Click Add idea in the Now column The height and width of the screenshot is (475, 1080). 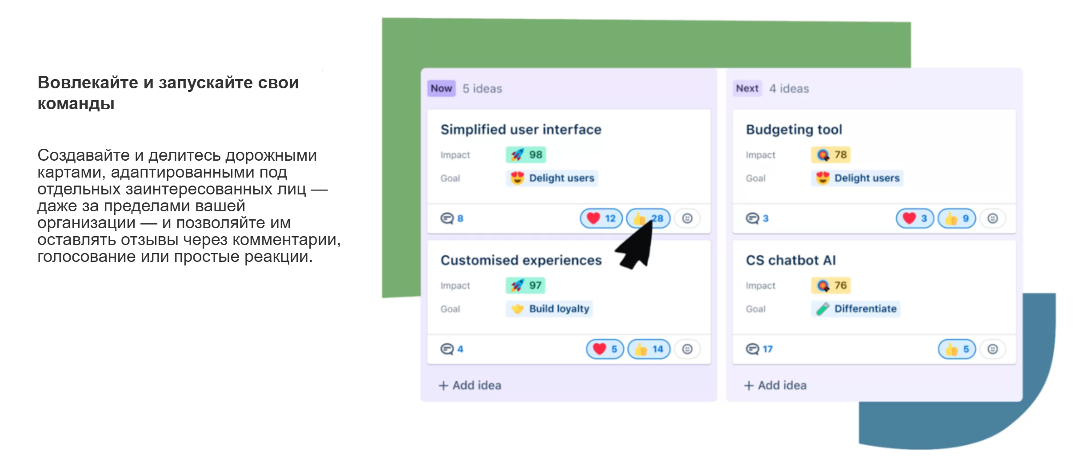point(470,385)
